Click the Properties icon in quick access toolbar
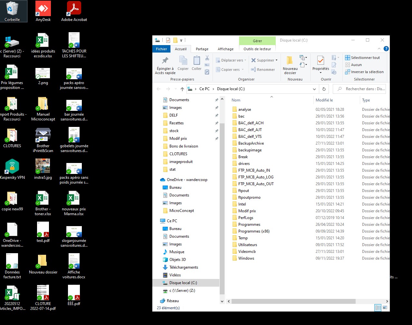This screenshot has height=325, width=412. point(168,40)
